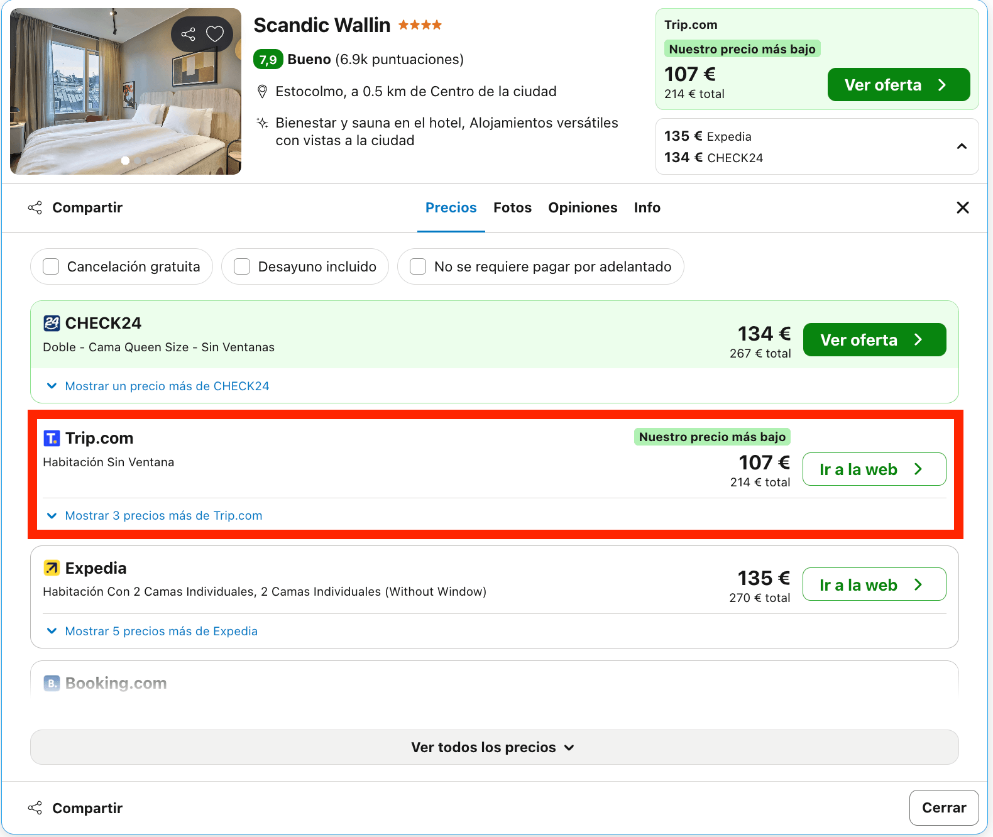Click Ver oferta in top Trip.com box
This screenshot has height=837, width=993.
pyautogui.click(x=899, y=84)
